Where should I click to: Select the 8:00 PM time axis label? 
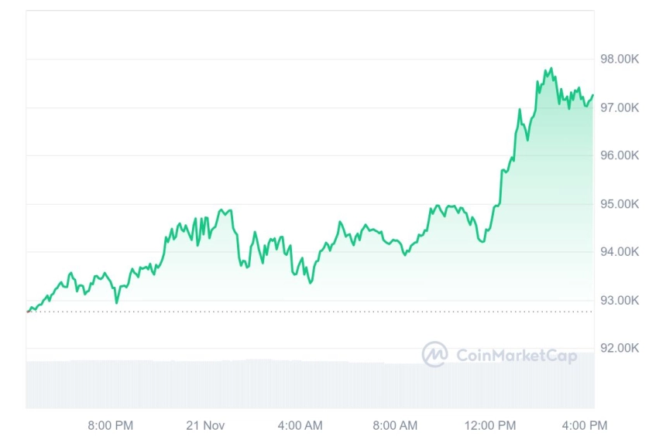pyautogui.click(x=111, y=425)
